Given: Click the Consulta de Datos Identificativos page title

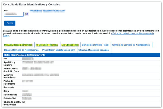Looking at the screenshot, I should click(x=32, y=5).
